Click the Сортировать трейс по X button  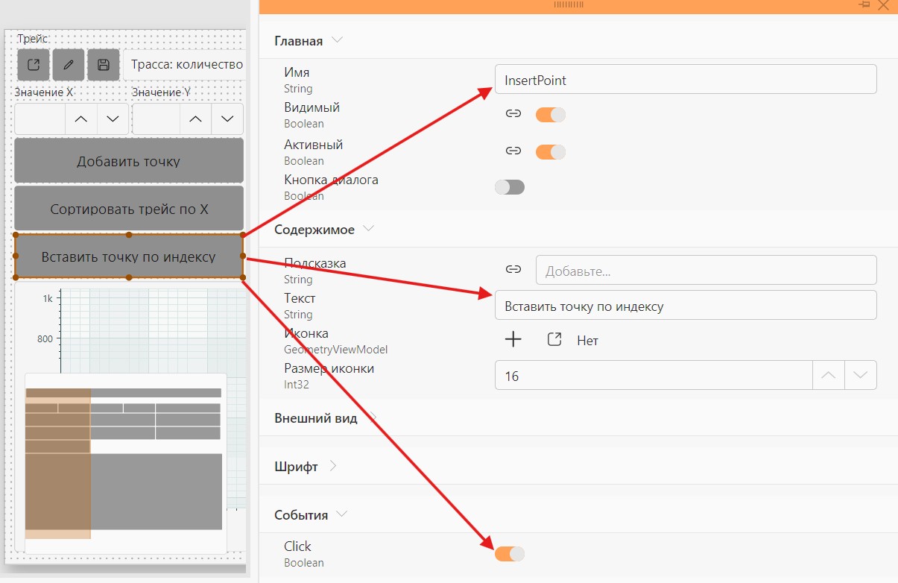129,208
